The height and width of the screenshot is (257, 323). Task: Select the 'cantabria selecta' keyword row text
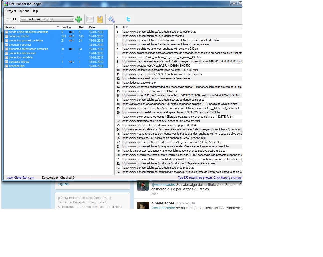pos(19,62)
